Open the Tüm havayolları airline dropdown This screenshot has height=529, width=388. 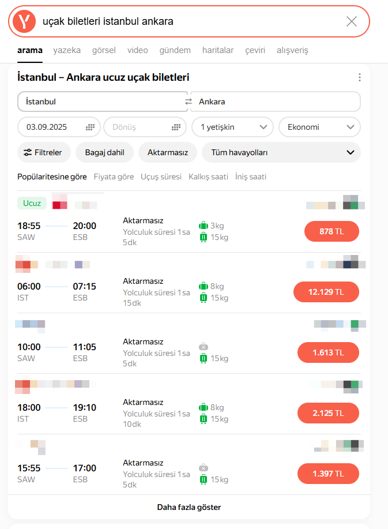[x=281, y=153]
